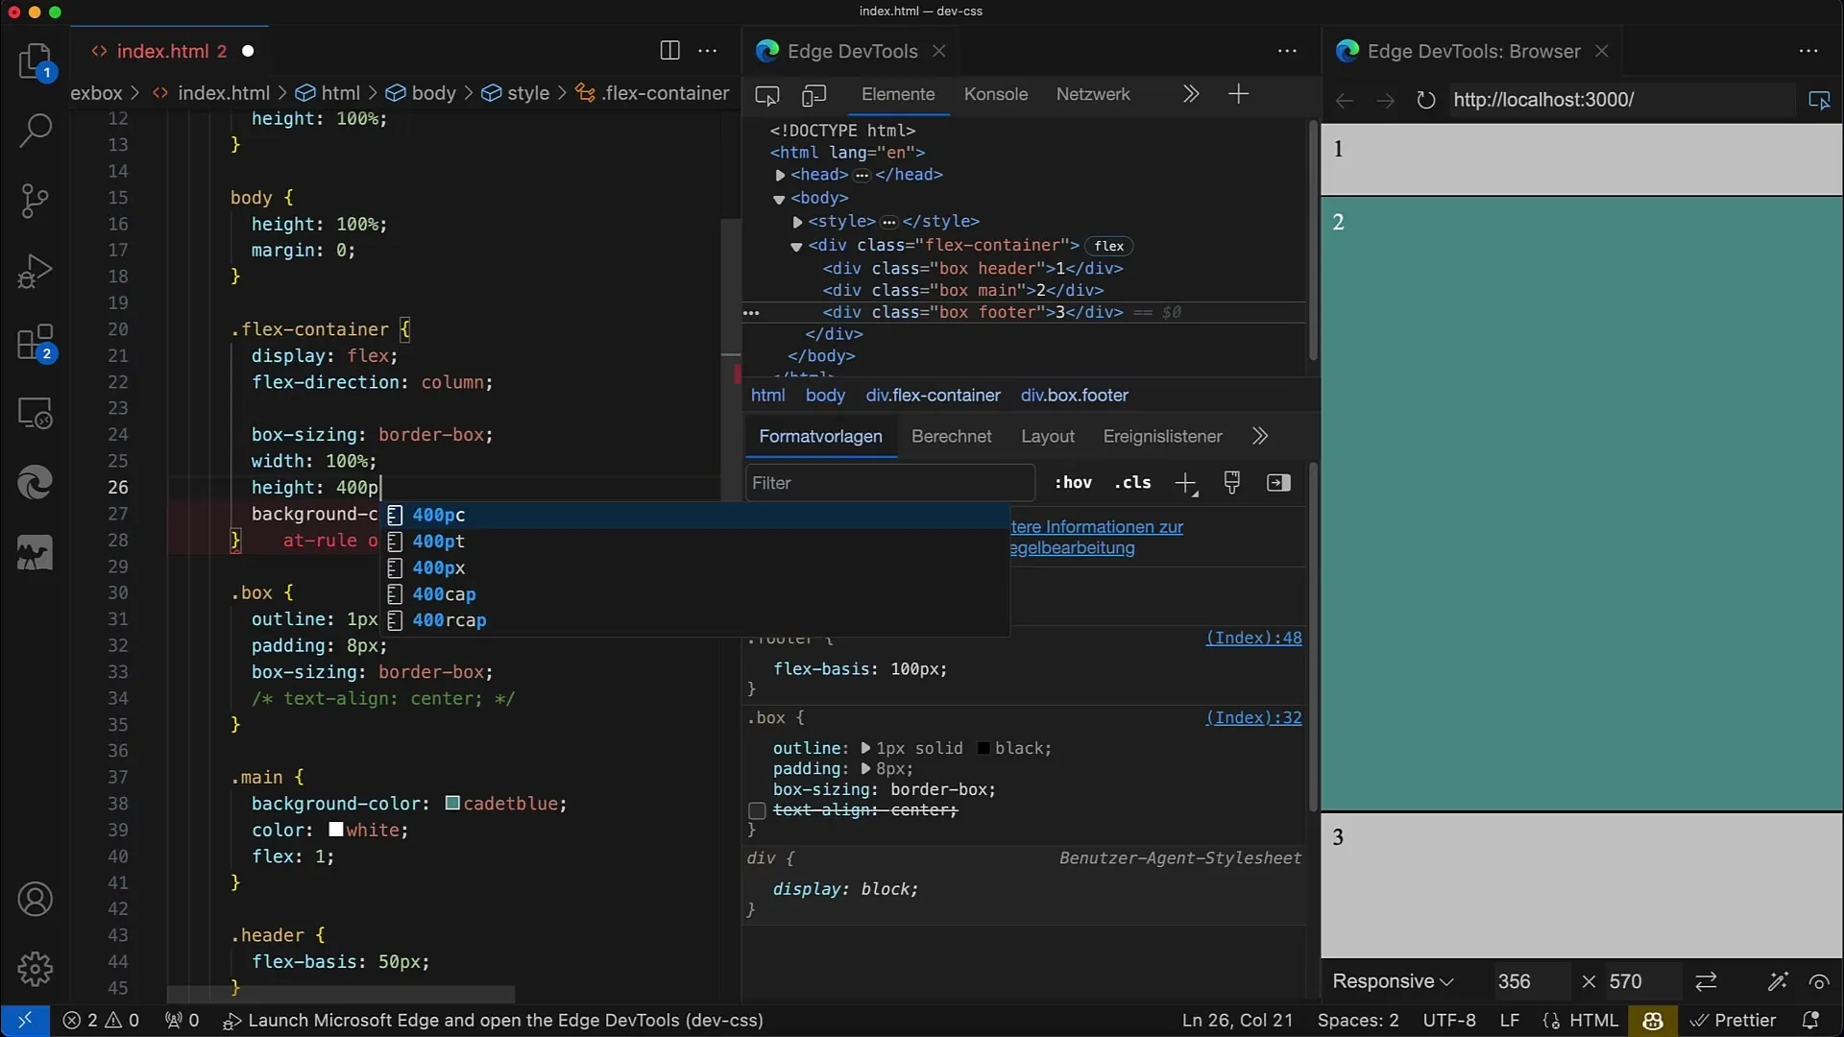Open the Ereignislistener tab
The width and height of the screenshot is (1844, 1037).
[1162, 437]
